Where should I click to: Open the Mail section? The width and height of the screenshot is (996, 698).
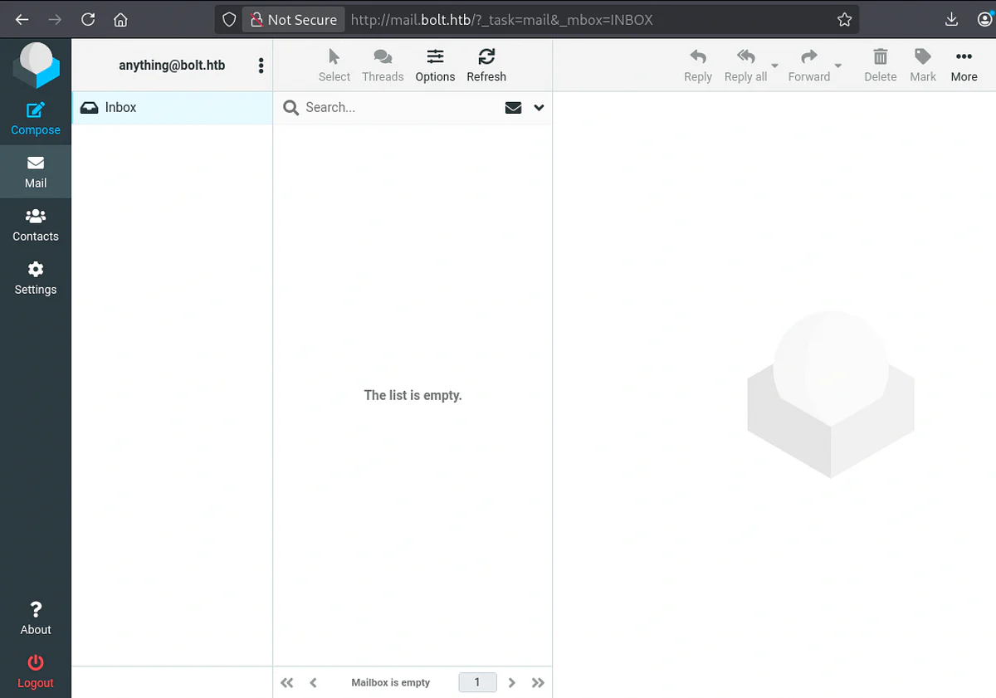click(36, 172)
